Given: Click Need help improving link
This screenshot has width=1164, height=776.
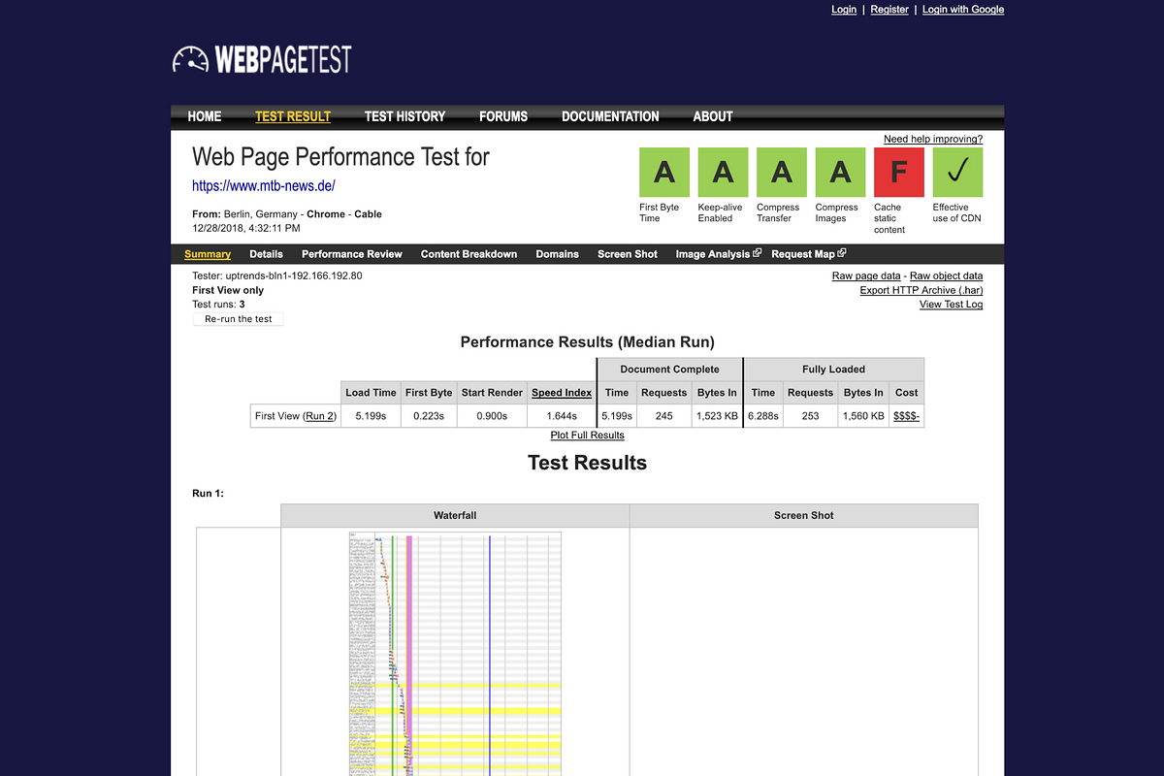Looking at the screenshot, I should (x=933, y=140).
